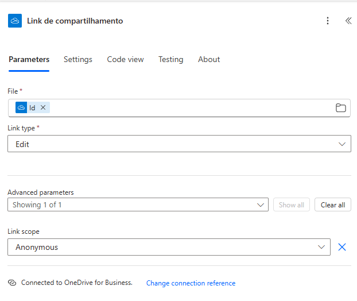Collapse the panel with the double chevron
Screen dimensions: 357x301
click(x=348, y=21)
